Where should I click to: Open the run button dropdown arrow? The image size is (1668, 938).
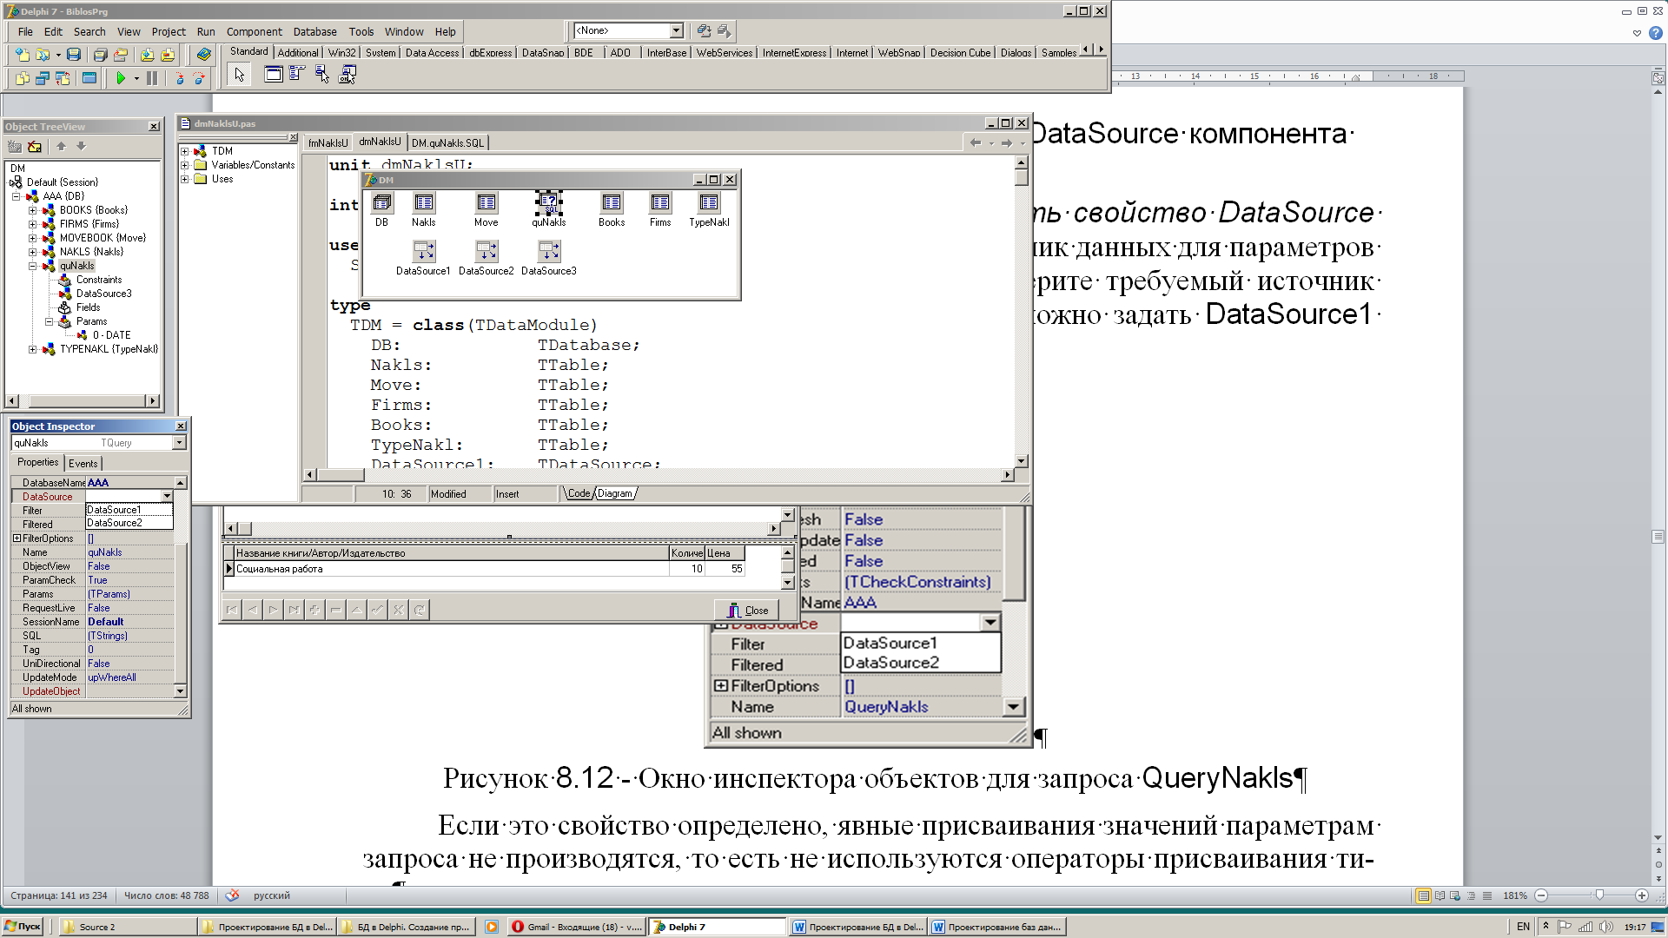[x=136, y=78]
